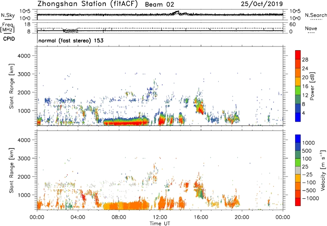Click the '20' label on Power colorbar
Screen dimensions: 327x226
305,78
